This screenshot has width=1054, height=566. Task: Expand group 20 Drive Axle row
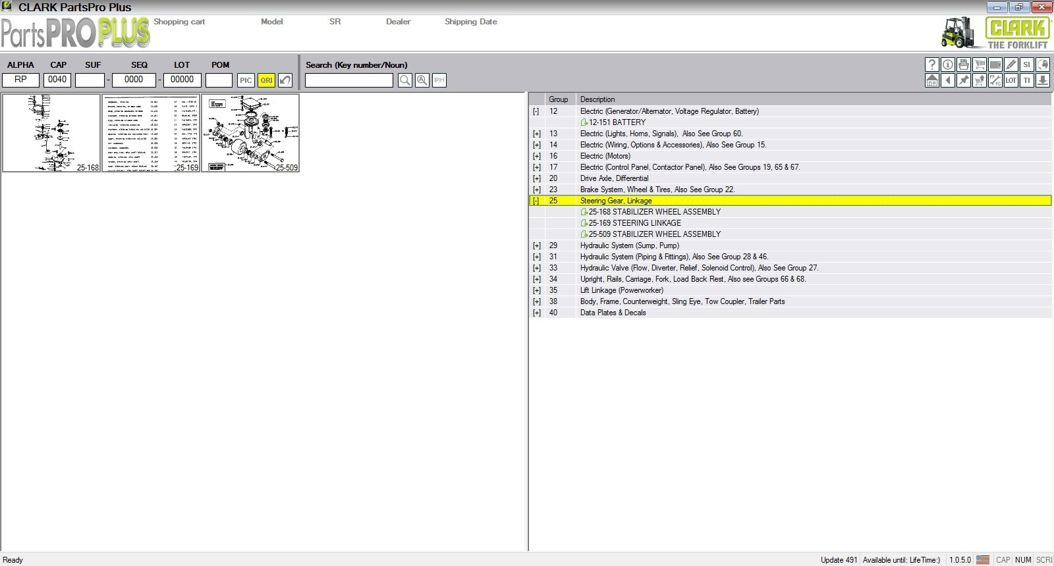tap(536, 178)
